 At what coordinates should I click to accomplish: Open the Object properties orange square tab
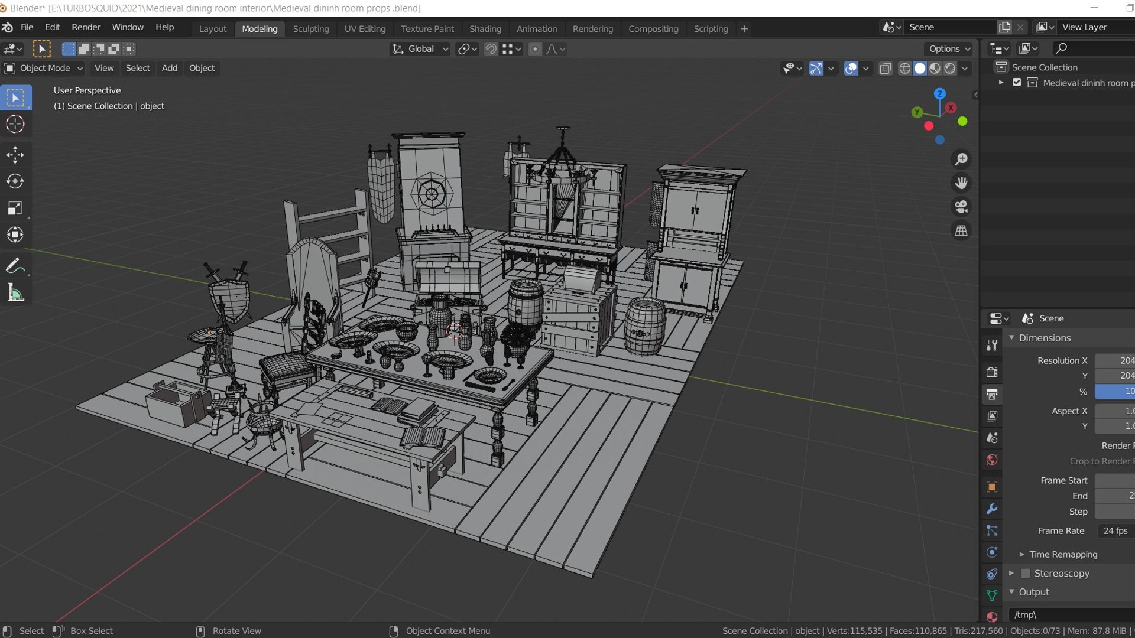click(992, 487)
